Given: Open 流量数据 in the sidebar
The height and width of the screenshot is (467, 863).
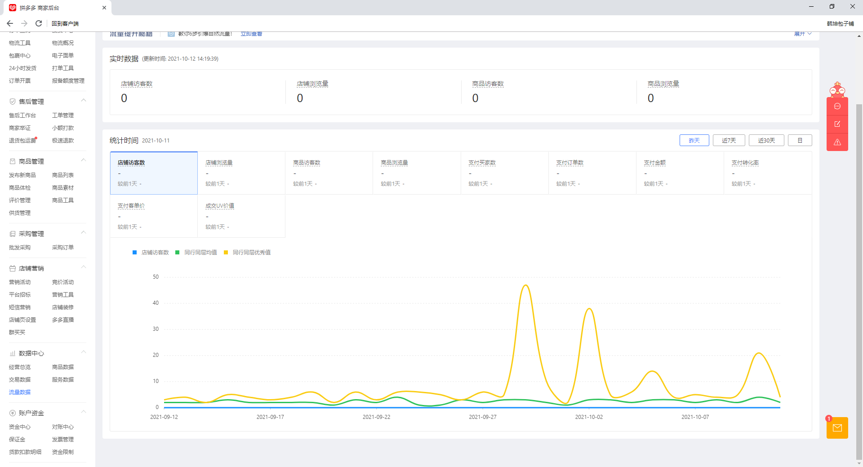Looking at the screenshot, I should 20,392.
